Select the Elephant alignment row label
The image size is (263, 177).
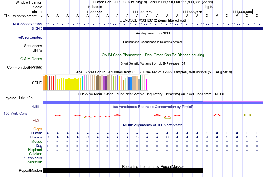(35, 150)
